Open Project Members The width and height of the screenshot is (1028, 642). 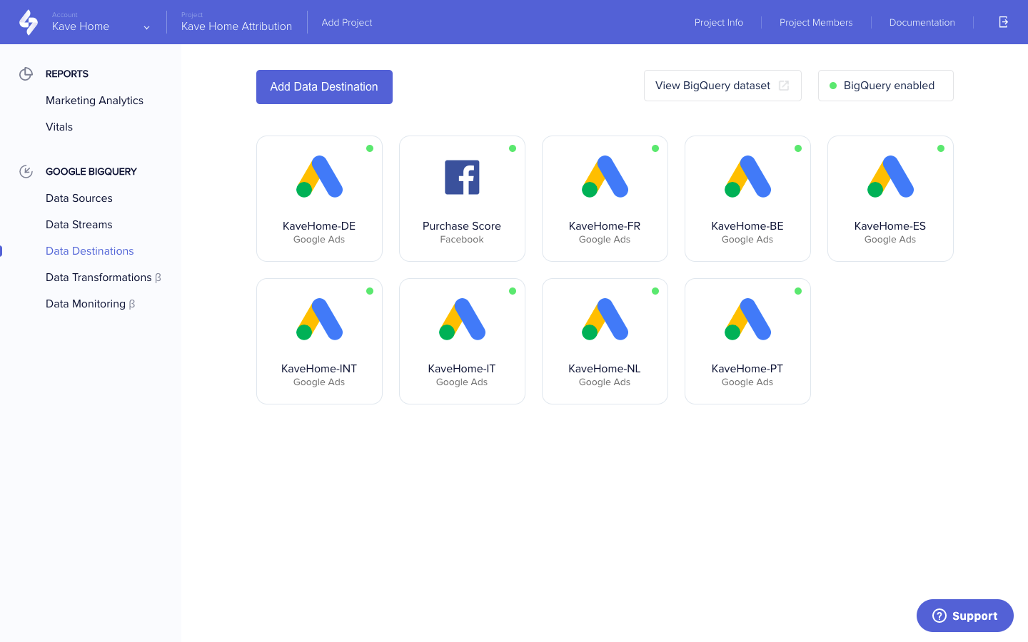point(816,22)
